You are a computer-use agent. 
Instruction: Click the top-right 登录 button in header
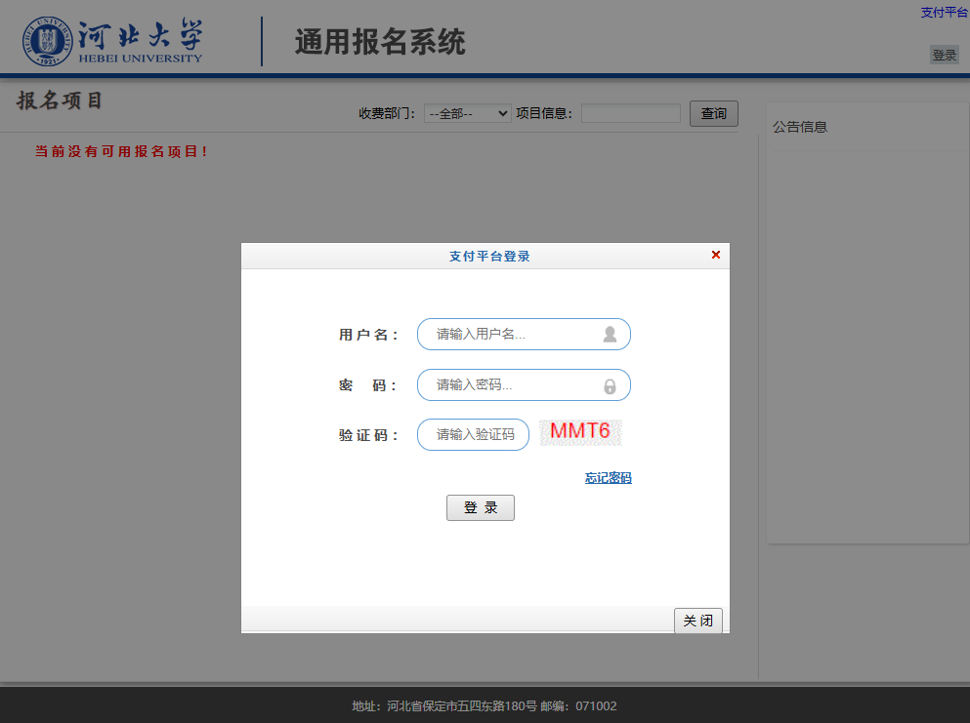[x=944, y=56]
